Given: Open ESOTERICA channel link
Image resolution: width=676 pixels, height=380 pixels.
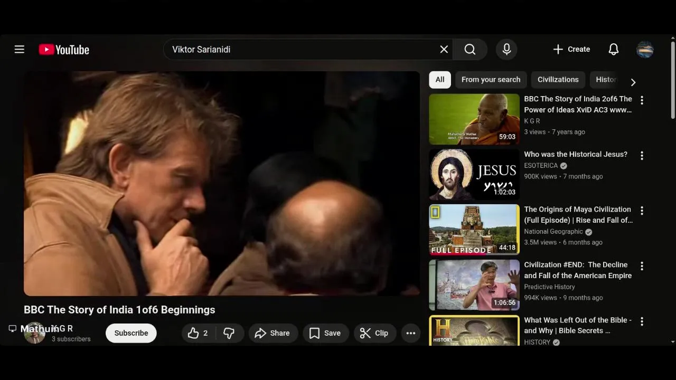Looking at the screenshot, I should click(541, 166).
